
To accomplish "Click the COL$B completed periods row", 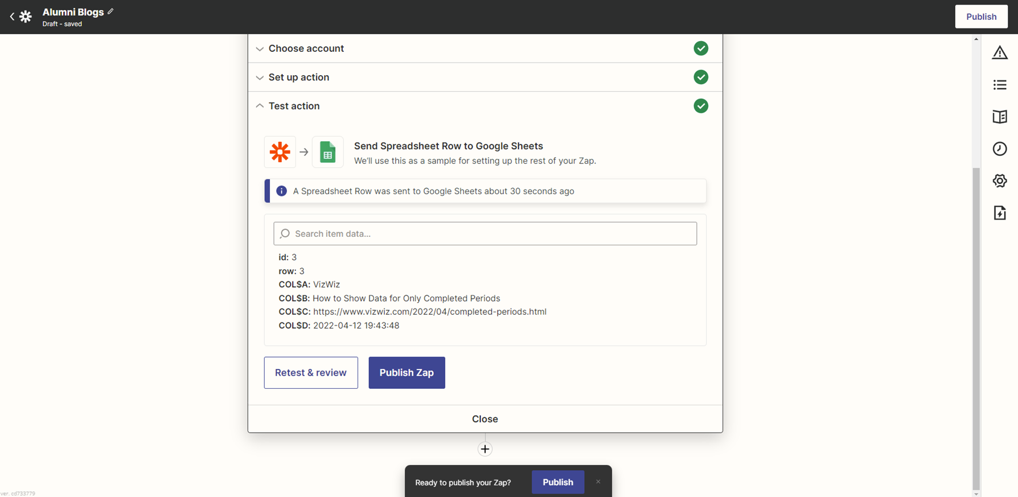I will pos(389,298).
